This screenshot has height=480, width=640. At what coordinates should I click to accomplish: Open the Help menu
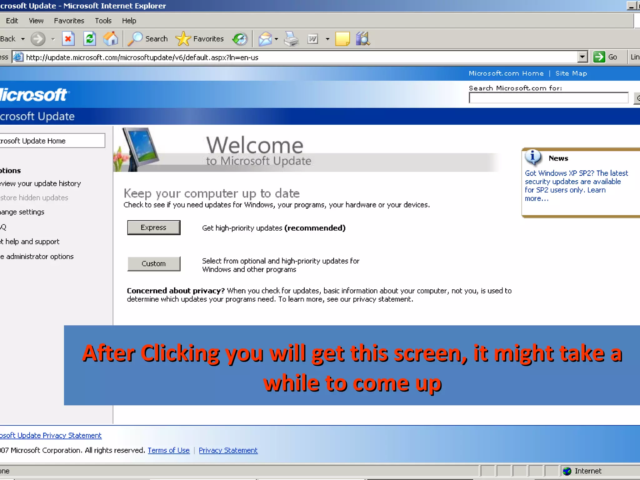pos(129,21)
